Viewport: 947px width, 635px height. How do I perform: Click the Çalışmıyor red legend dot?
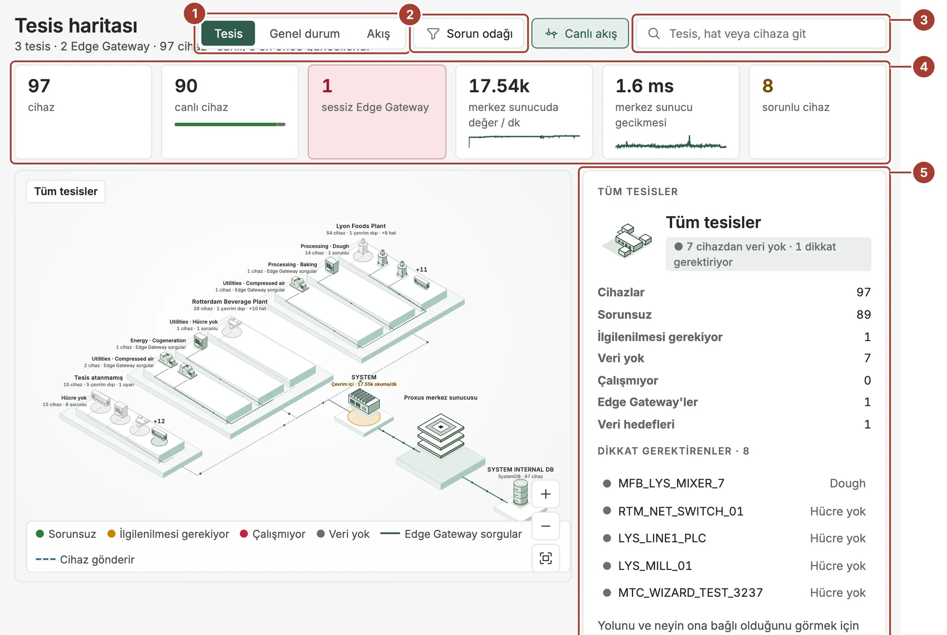(244, 534)
